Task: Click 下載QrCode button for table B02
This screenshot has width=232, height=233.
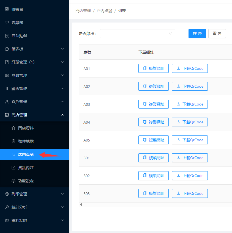Action: (190, 176)
